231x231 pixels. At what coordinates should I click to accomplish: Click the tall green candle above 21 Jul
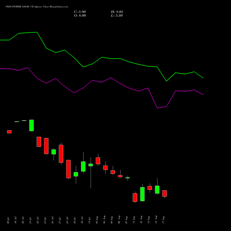point(31,125)
